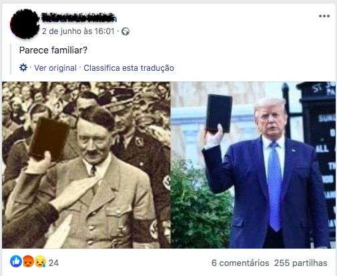The height and width of the screenshot is (276, 337).
Task: Click the redacted poster name
Action: (x=79, y=17)
